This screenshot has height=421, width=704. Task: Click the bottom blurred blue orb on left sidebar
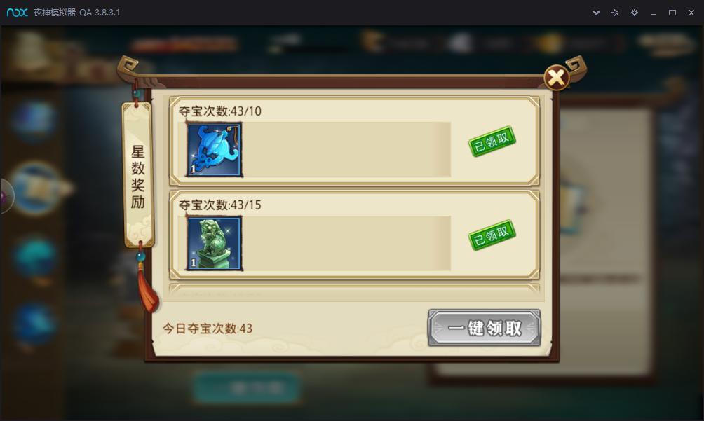point(33,323)
